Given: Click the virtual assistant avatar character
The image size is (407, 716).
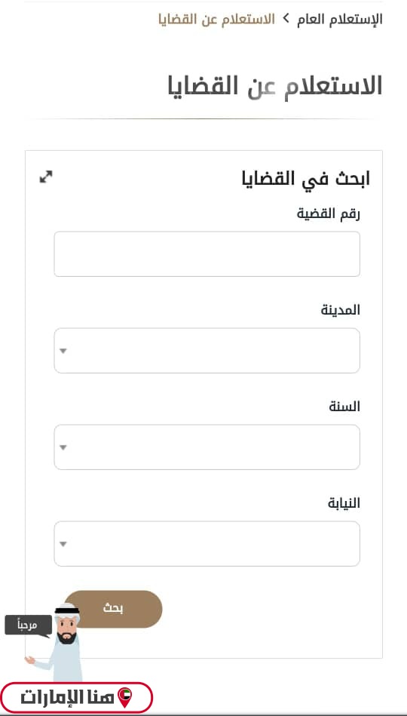Looking at the screenshot, I should (58, 642).
